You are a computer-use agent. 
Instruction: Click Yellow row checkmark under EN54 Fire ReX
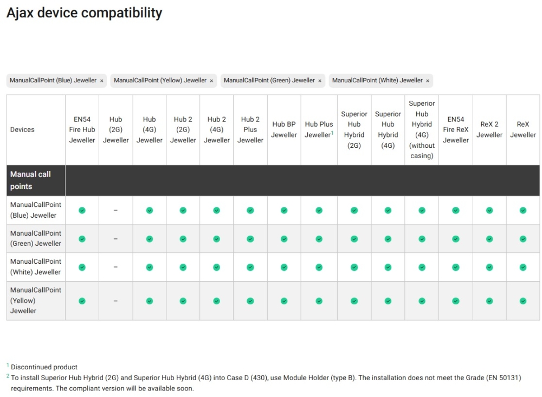[x=456, y=301]
